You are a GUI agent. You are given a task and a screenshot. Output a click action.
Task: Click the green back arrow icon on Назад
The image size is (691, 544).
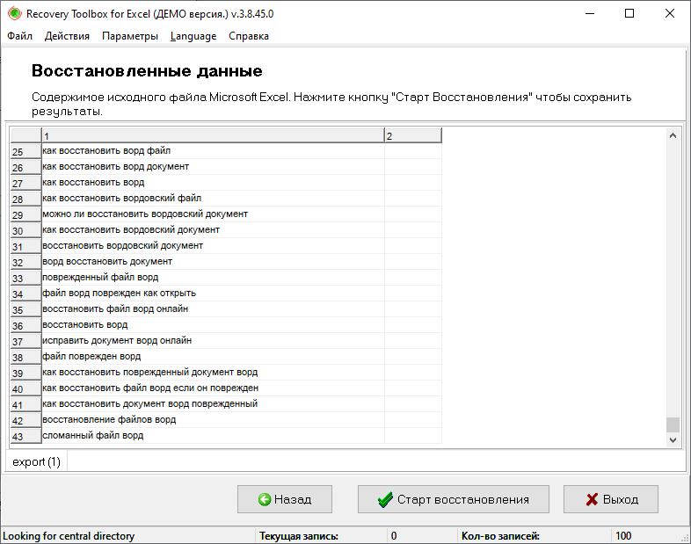tap(265, 499)
